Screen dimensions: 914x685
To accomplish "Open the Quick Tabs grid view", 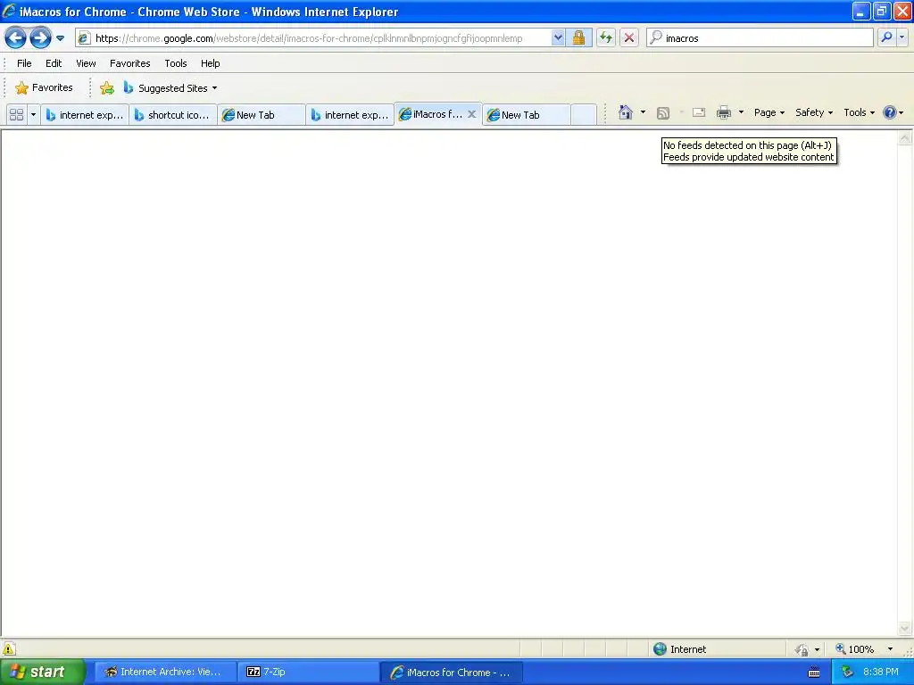I will click(17, 115).
